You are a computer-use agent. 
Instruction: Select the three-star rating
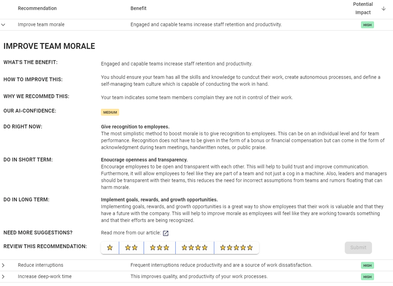(x=159, y=247)
